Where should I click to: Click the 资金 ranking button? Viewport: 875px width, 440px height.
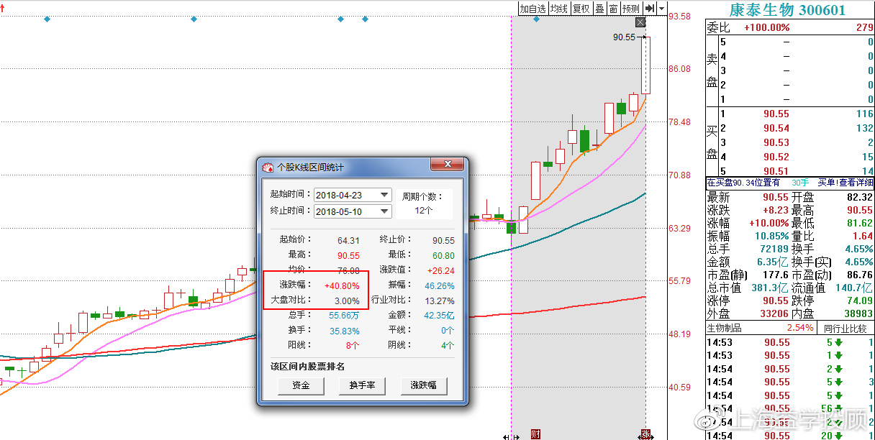point(301,385)
